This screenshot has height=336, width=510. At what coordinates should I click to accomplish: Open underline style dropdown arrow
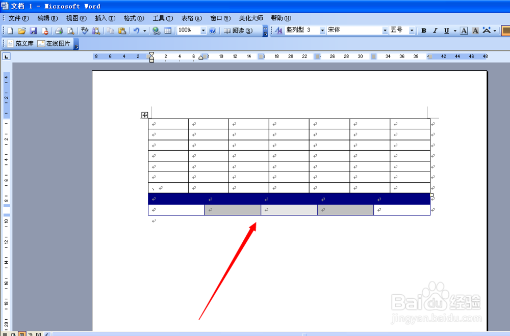click(455, 31)
